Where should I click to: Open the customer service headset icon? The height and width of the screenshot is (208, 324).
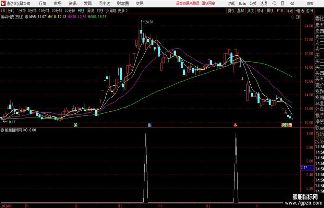pyautogui.click(x=274, y=3)
